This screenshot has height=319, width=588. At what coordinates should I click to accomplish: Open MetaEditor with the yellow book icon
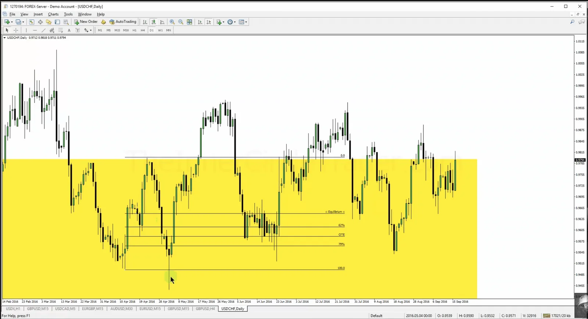104,22
